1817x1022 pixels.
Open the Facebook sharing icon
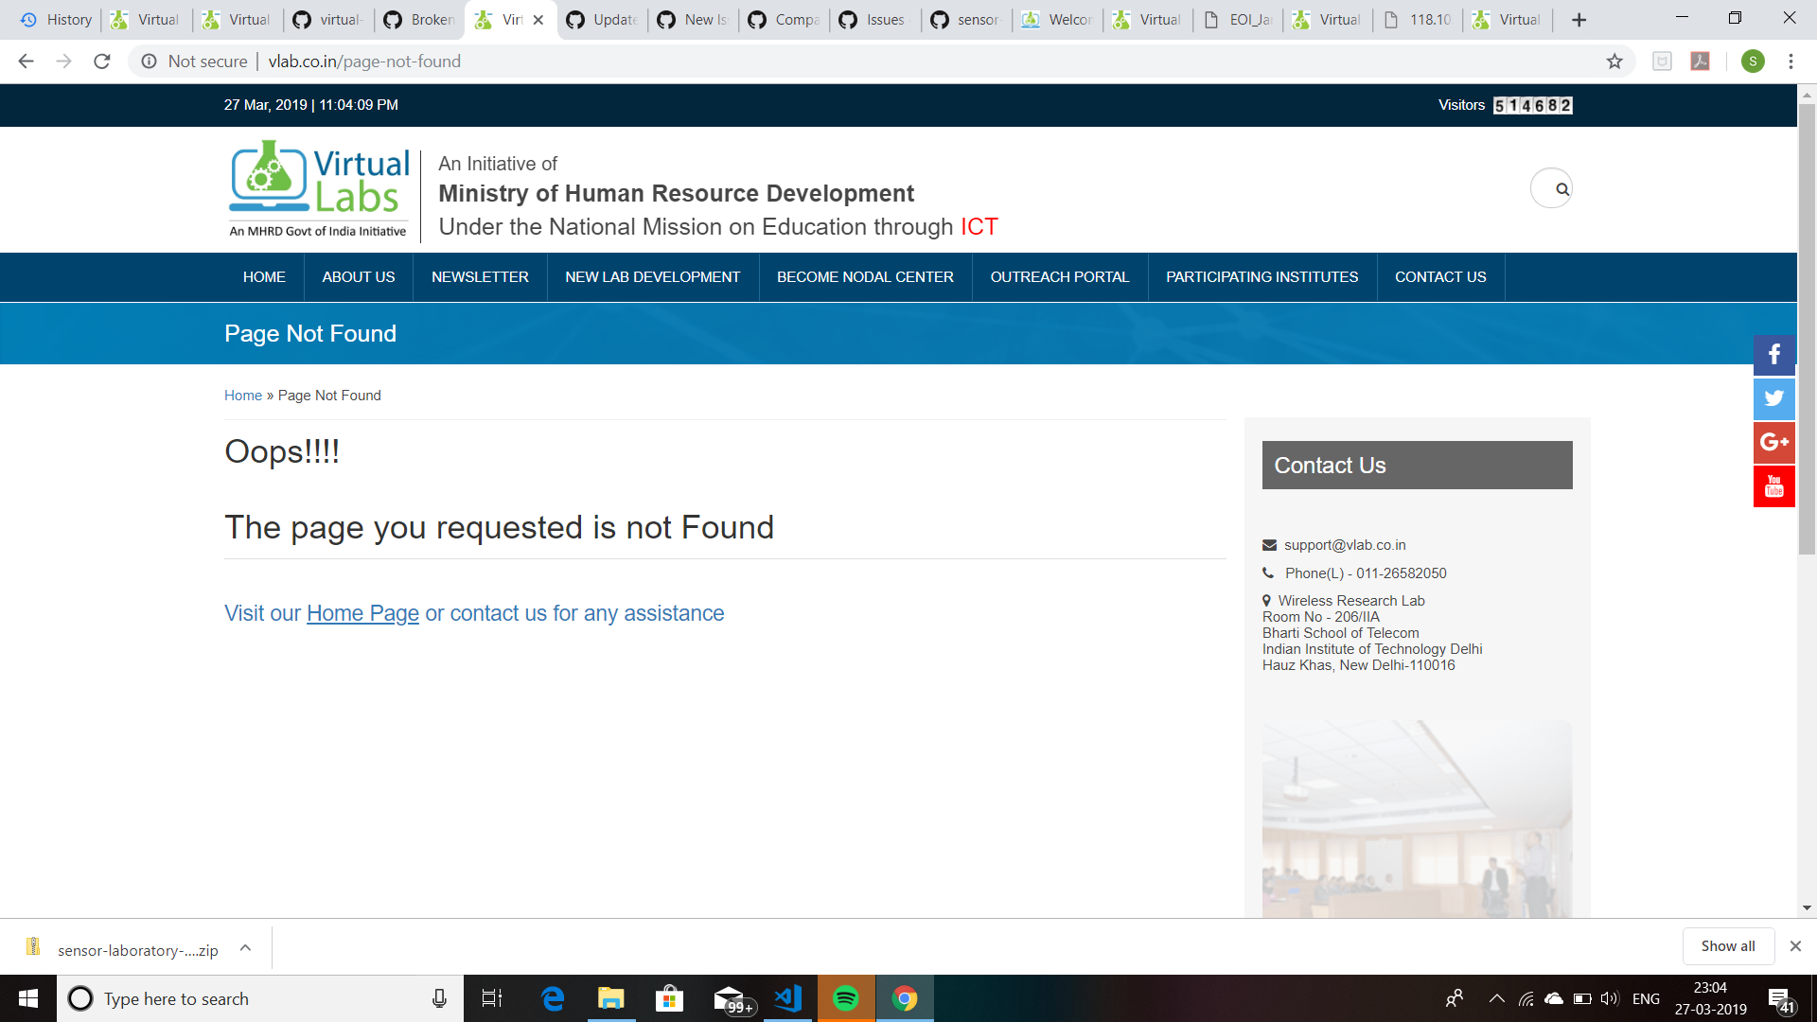tap(1774, 355)
